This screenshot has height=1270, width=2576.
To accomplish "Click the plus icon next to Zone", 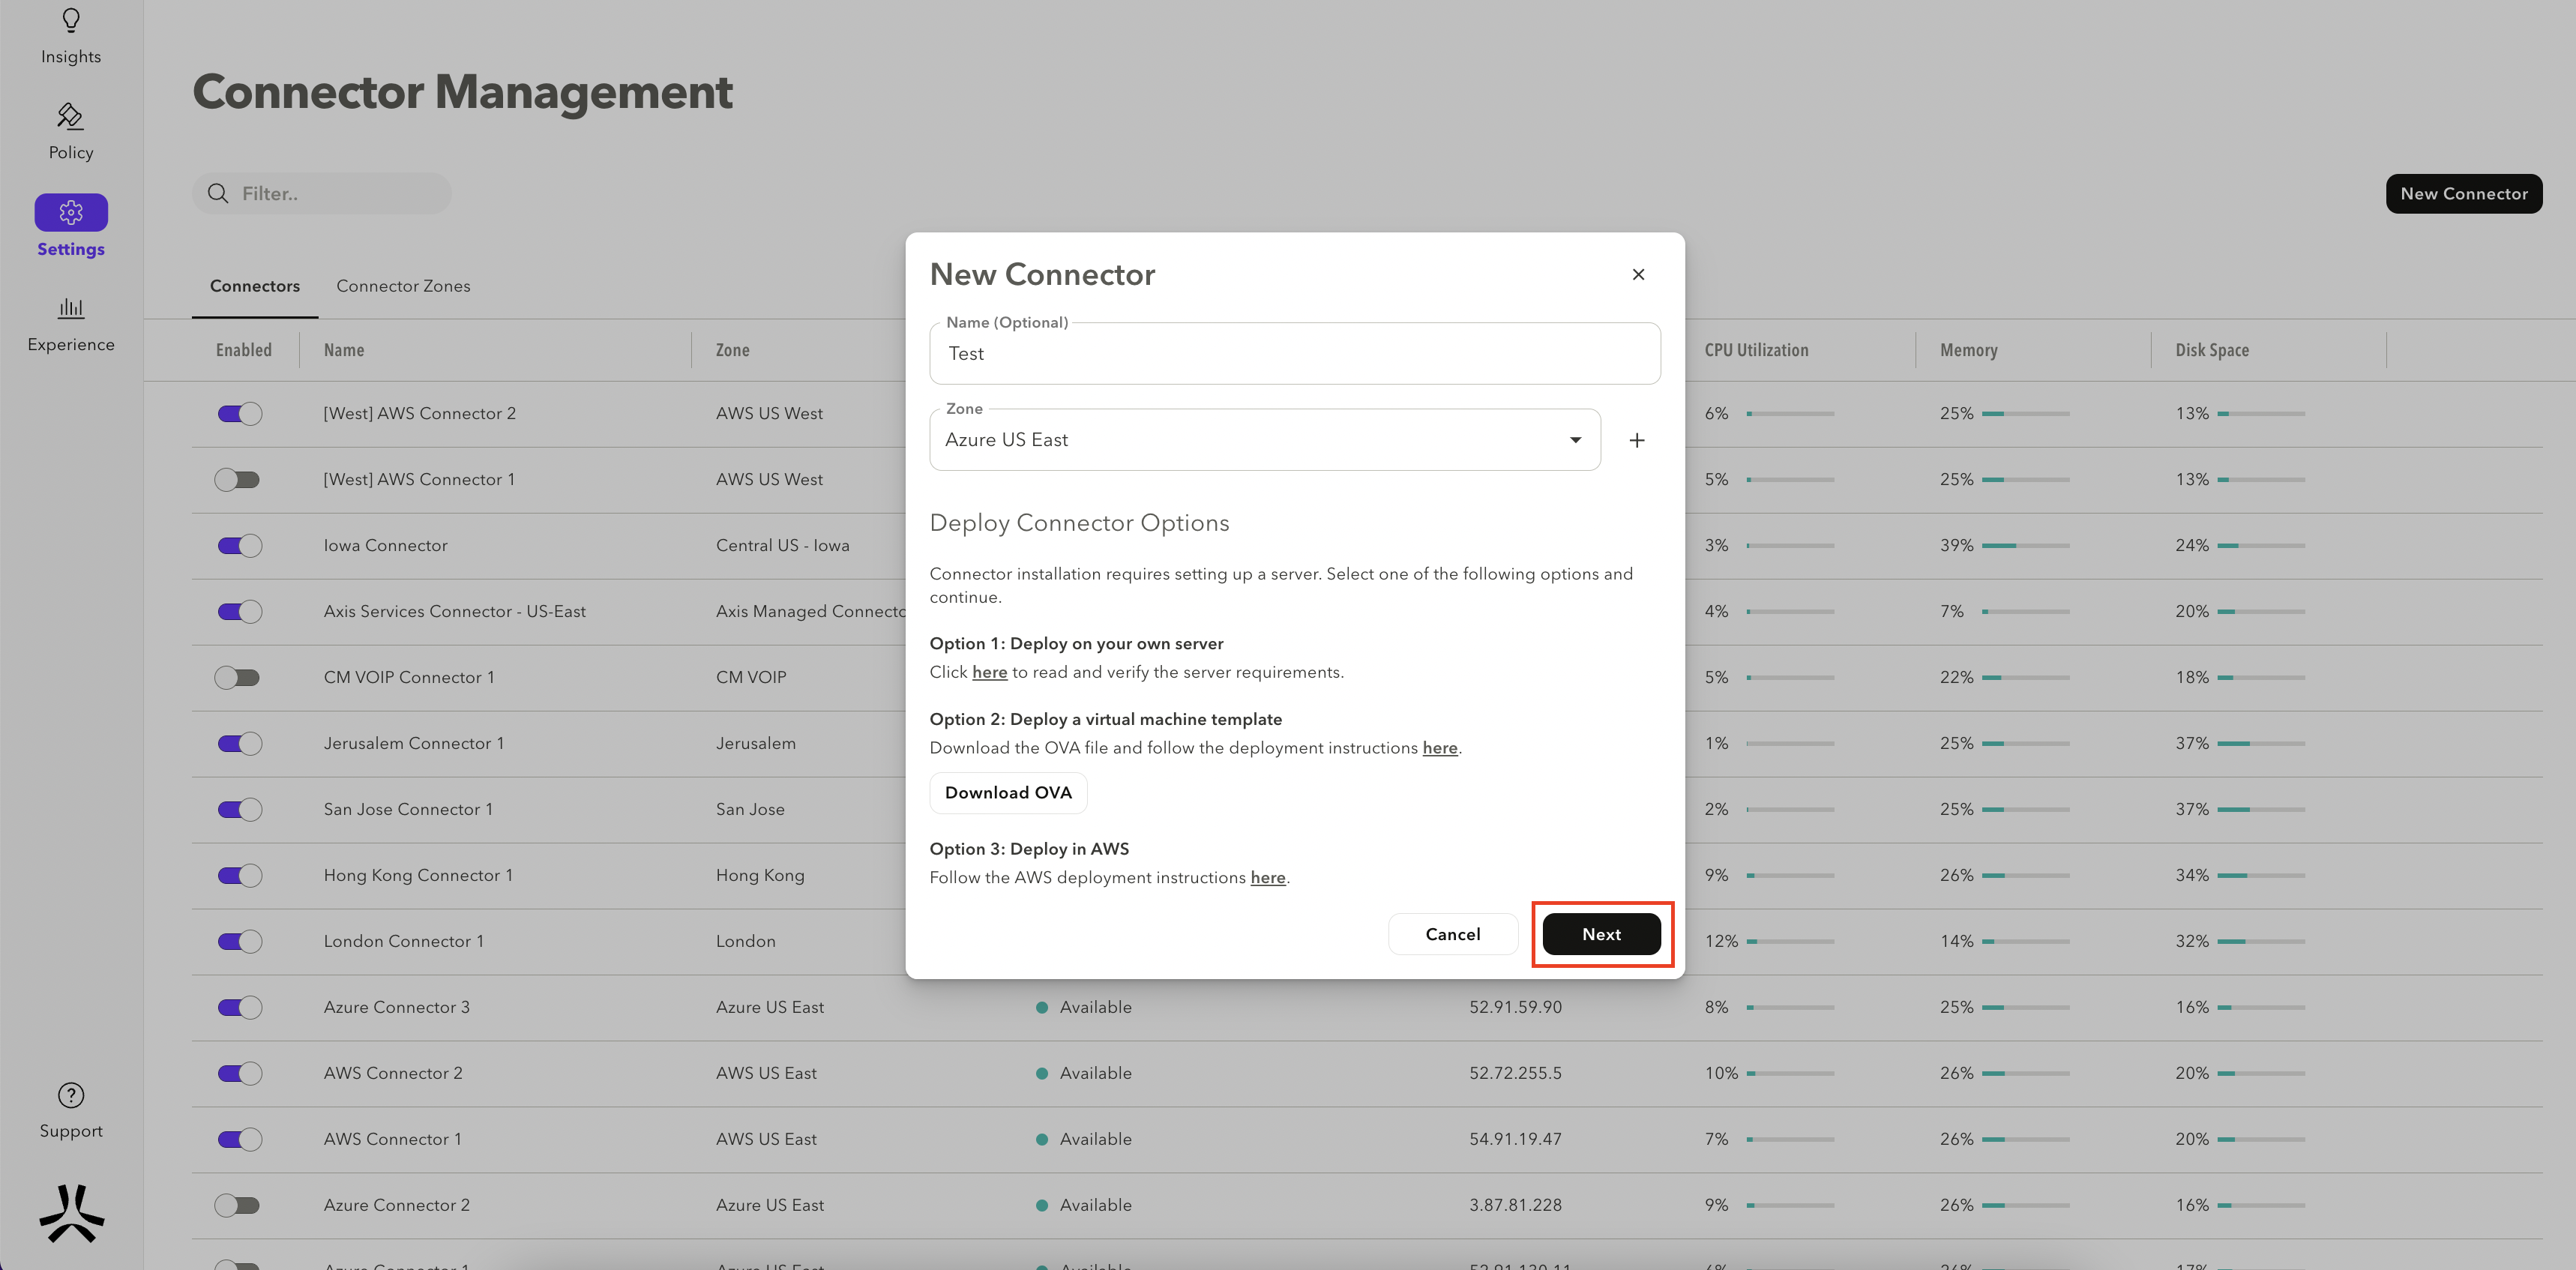I will point(1637,440).
